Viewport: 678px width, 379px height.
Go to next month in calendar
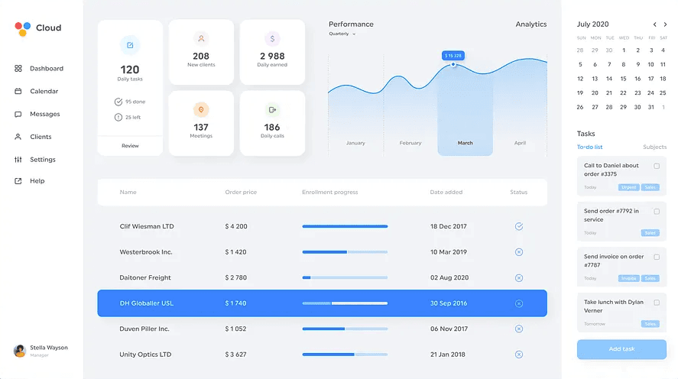pos(665,24)
